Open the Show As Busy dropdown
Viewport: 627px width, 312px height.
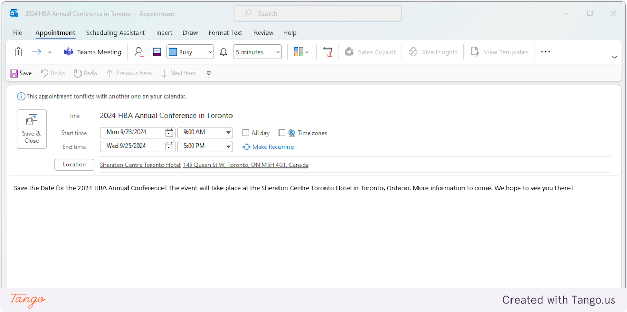point(190,52)
